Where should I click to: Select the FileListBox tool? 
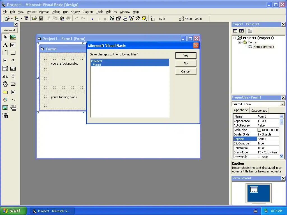[x=13, y=92]
